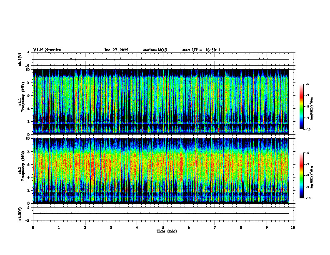Click the "-10" label on ch.1 color bar
The height and width of the screenshot is (255, 330).
(308, 130)
